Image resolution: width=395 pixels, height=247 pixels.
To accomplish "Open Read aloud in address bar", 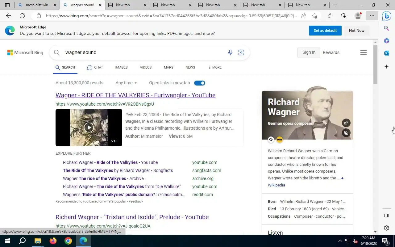I will point(304,16).
